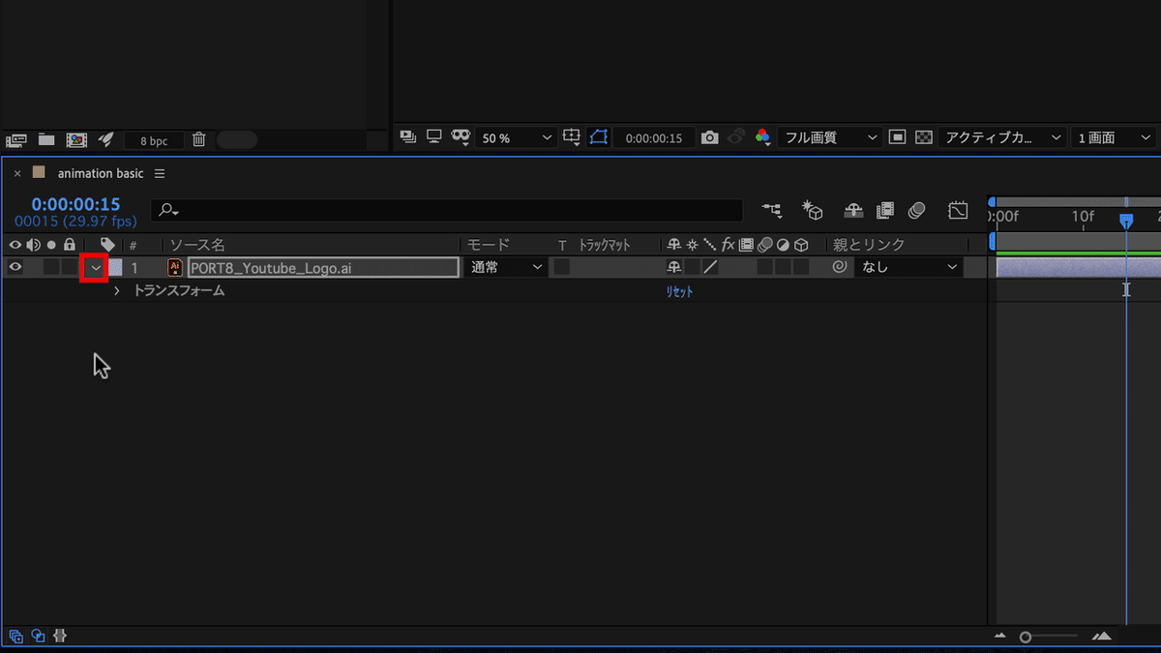Toggle layer switches pane icon at bottom

pos(16,637)
